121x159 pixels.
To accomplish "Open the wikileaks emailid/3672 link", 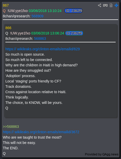I will (41, 132).
